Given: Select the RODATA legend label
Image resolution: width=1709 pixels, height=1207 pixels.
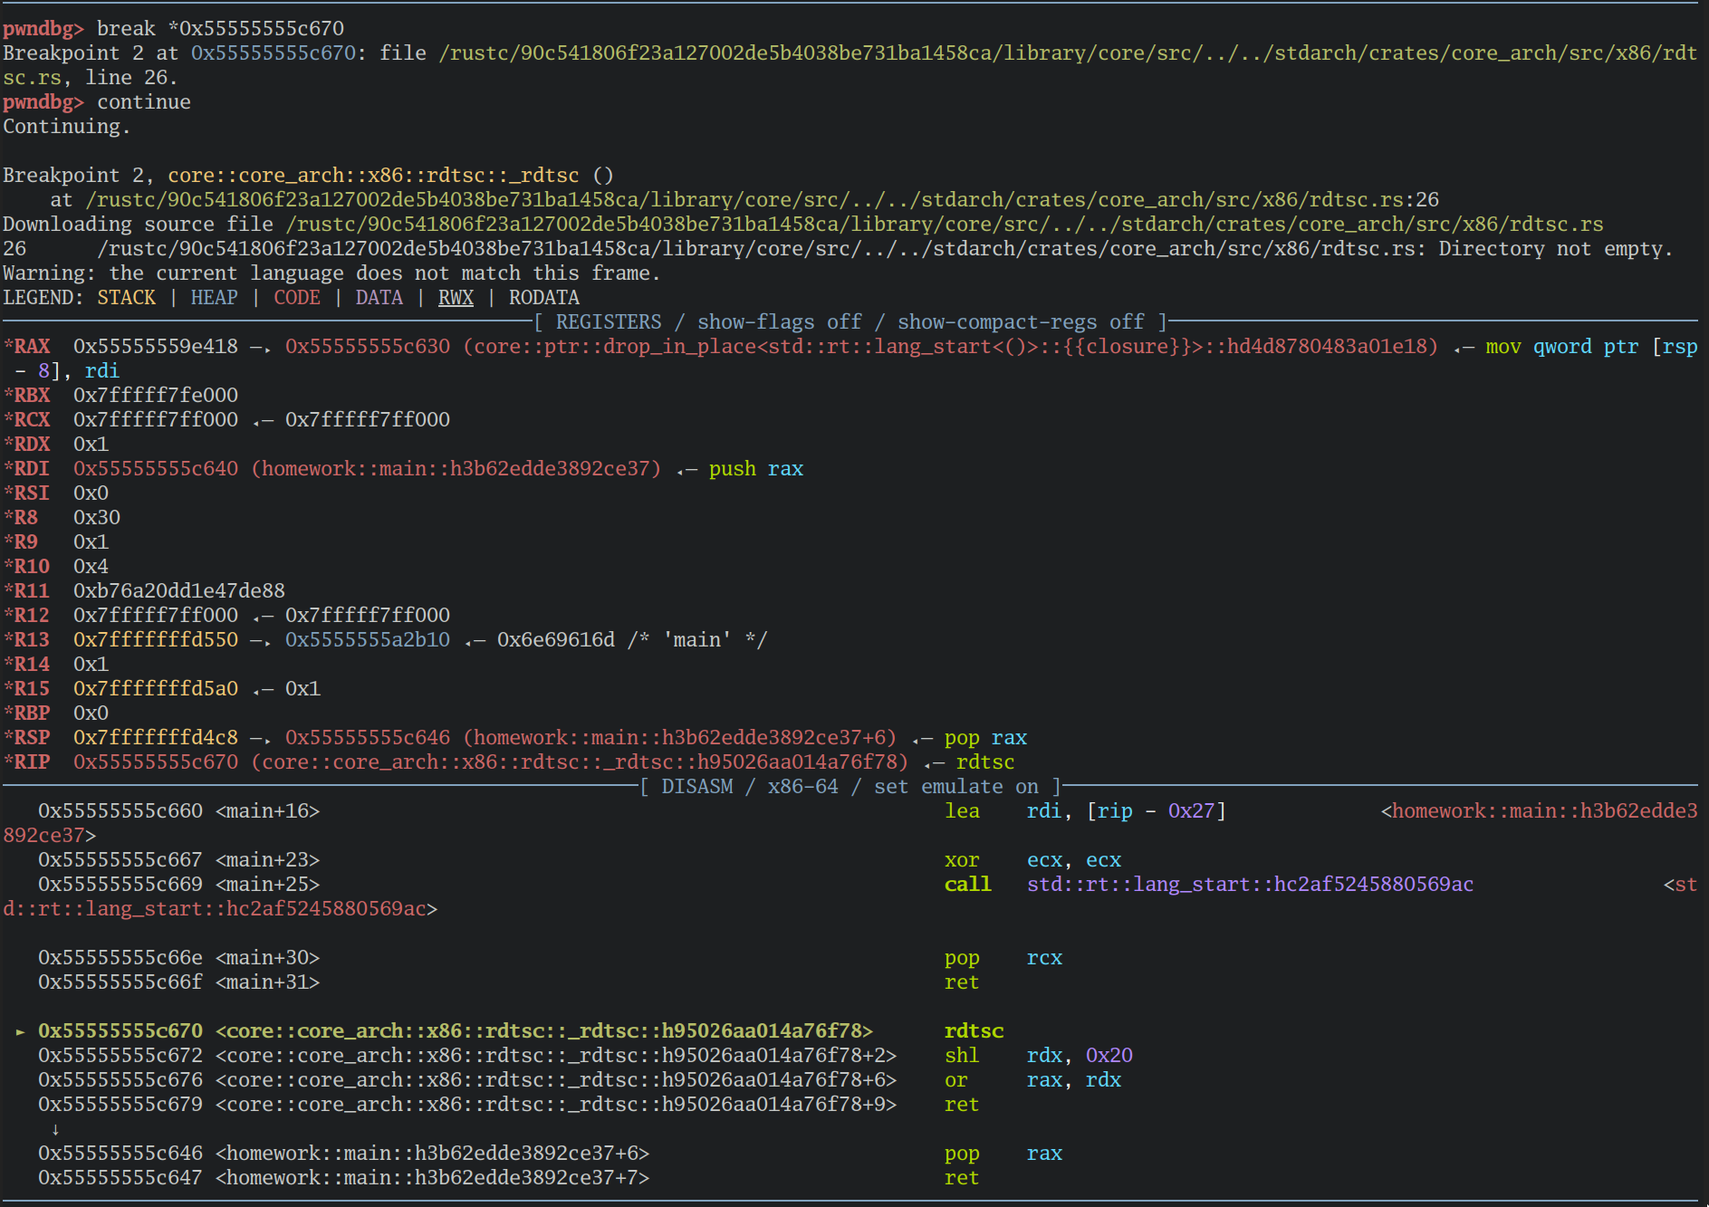Looking at the screenshot, I should point(544,297).
